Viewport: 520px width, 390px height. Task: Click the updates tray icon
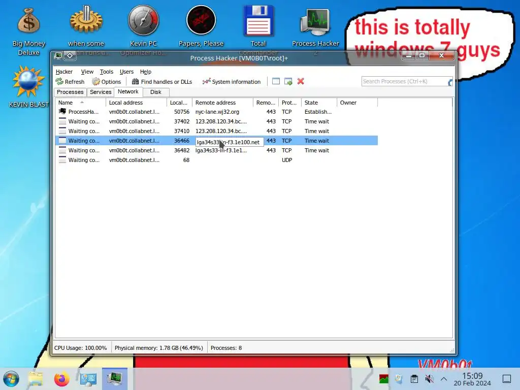click(399, 379)
